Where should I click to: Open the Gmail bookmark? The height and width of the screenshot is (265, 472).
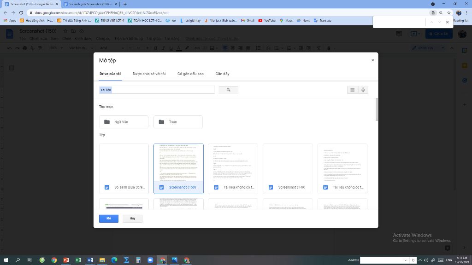coord(248,21)
